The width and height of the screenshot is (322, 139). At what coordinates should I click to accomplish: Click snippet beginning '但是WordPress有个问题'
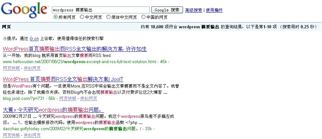click(91, 89)
